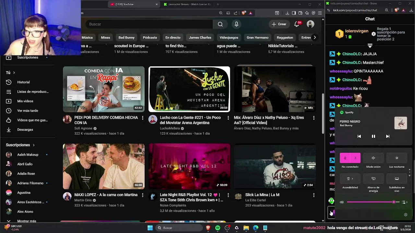Open Sofi Agnone channel link

point(83,128)
